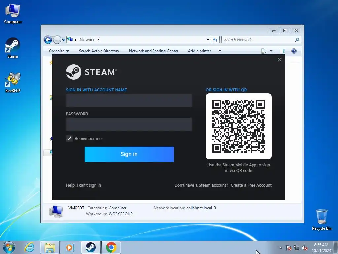The width and height of the screenshot is (338, 254).
Task: Click the Back arrow in the Network window
Action: 48,40
